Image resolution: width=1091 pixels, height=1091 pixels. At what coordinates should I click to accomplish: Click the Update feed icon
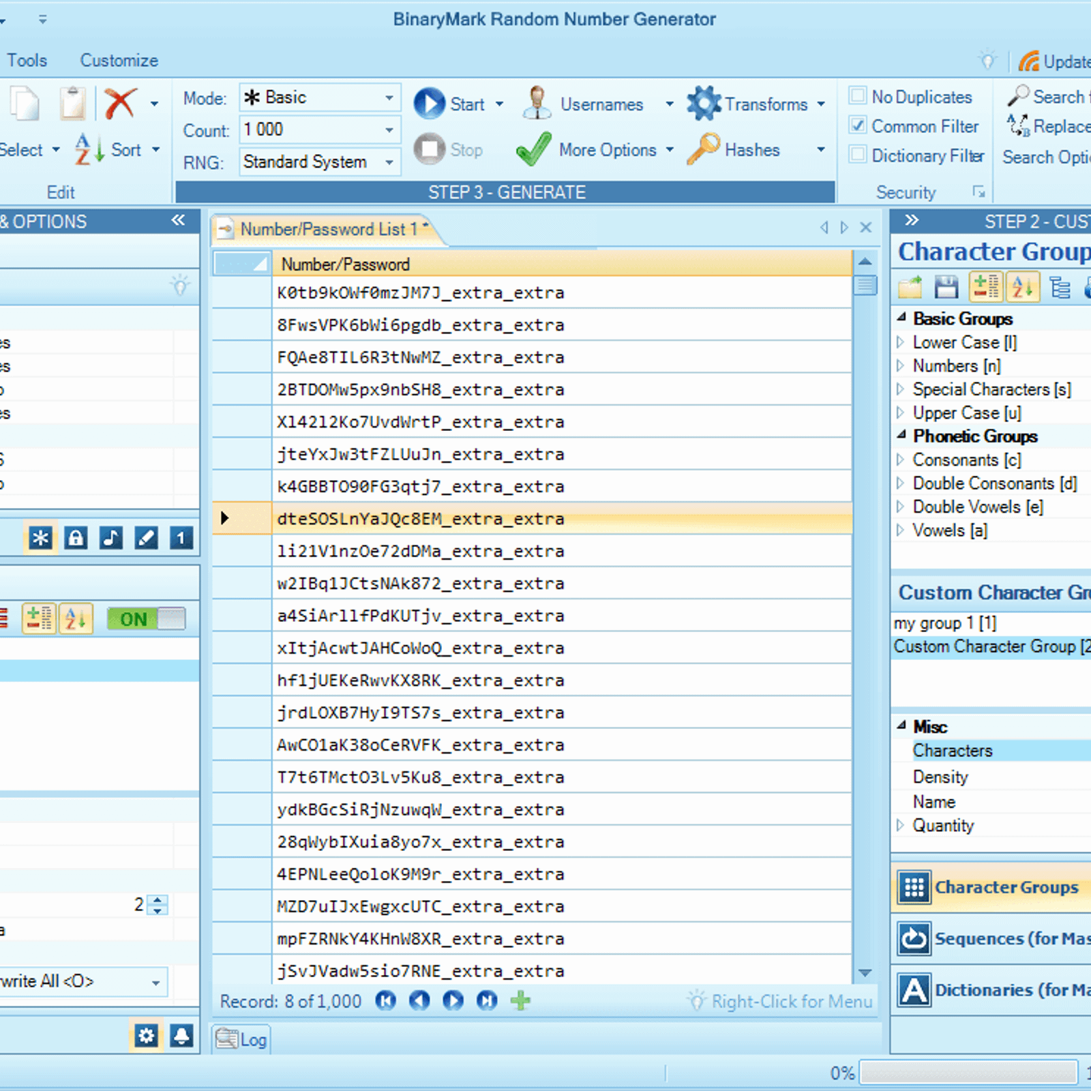pyautogui.click(x=1030, y=61)
